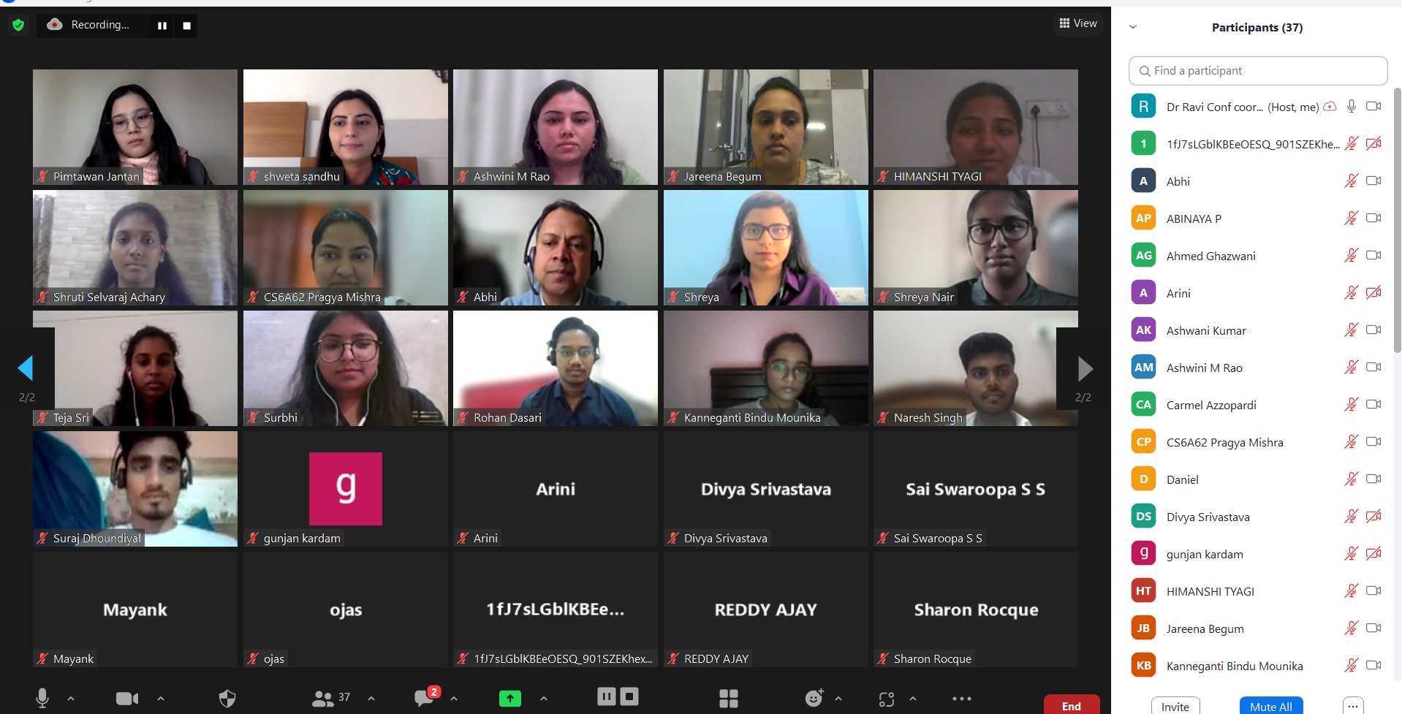Collapse the Participants panel chevron
The width and height of the screenshot is (1402, 714).
pyautogui.click(x=1133, y=27)
